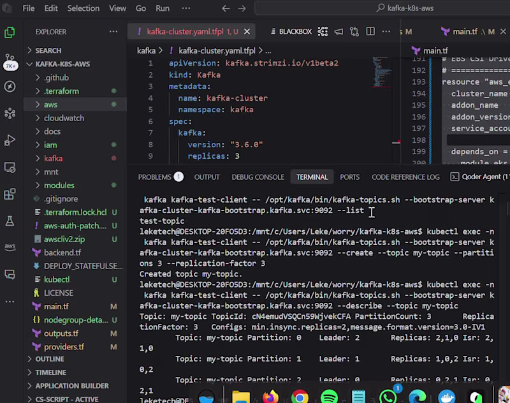510x403 pixels.
Task: Expand the modules folder in Explorer
Action: (59, 185)
